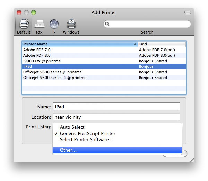
Task: Click the red close window button
Action: [x=19, y=12]
